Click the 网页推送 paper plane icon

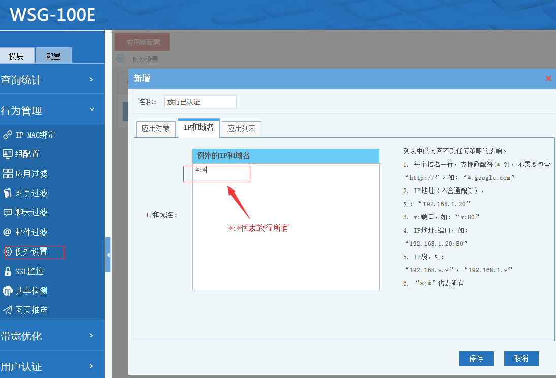pos(8,310)
